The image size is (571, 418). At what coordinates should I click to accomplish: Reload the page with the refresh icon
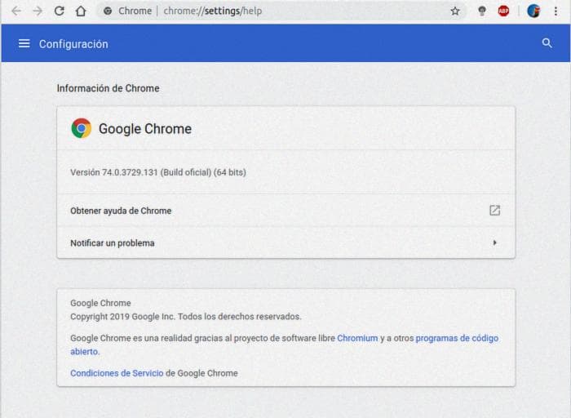pos(59,11)
